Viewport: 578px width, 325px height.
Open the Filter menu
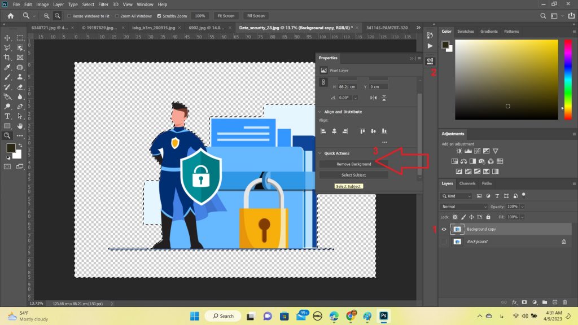[103, 5]
